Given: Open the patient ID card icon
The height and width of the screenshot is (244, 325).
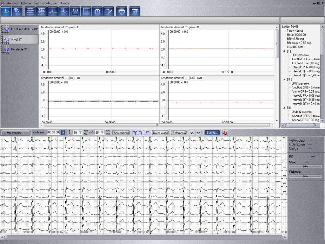Looking at the screenshot, I should 135,11.
